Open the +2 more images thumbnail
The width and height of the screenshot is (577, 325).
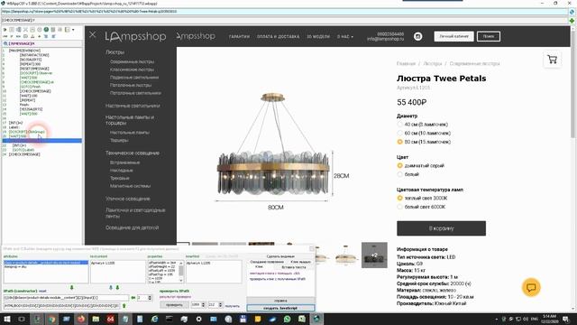point(374,255)
